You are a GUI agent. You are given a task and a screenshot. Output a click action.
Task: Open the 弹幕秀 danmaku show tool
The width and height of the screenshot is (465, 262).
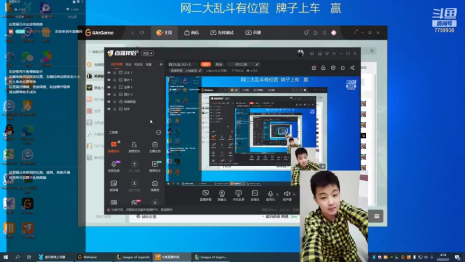155,186
